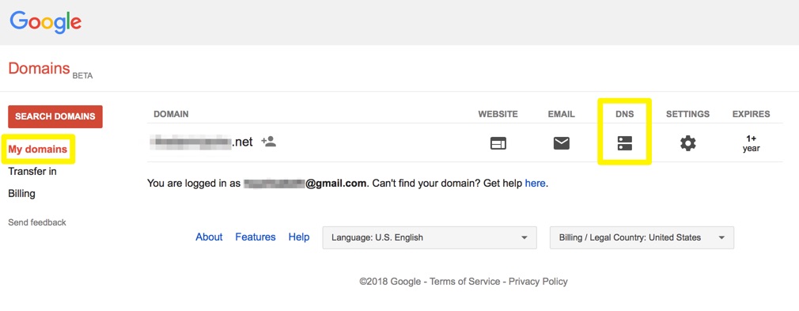The width and height of the screenshot is (799, 311).
Task: Open the Settings gear icon
Action: point(688,143)
